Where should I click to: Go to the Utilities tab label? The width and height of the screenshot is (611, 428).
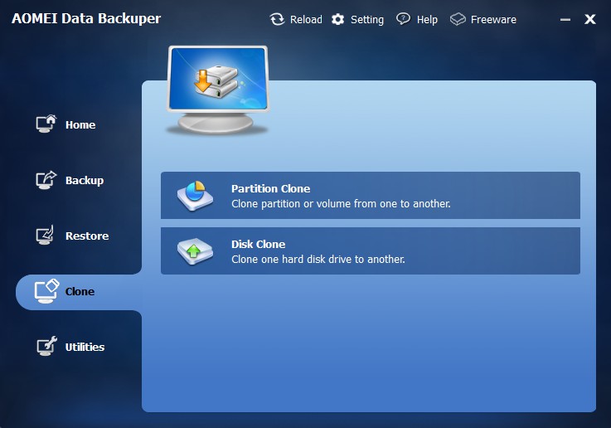85,347
